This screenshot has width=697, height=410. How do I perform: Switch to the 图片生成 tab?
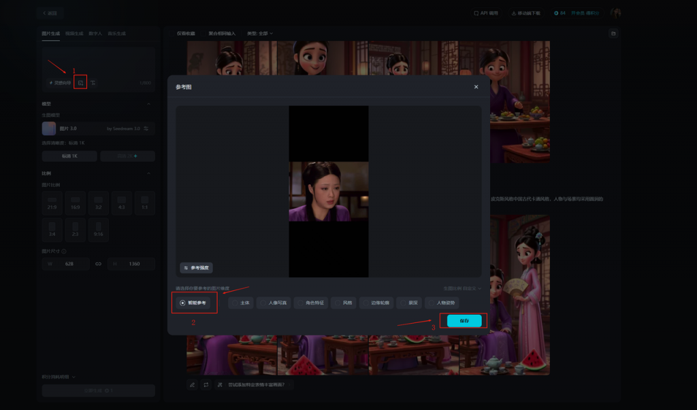coord(50,34)
